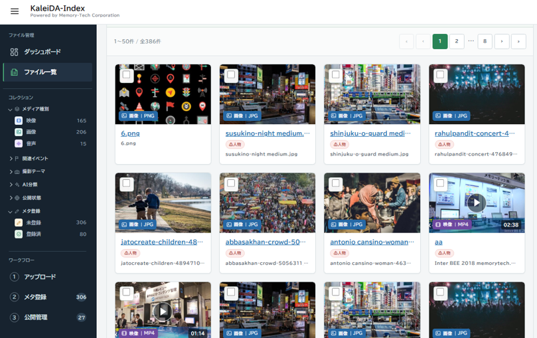Click the 27 badge beside 公開管理
The height and width of the screenshot is (338, 537).
(x=81, y=317)
